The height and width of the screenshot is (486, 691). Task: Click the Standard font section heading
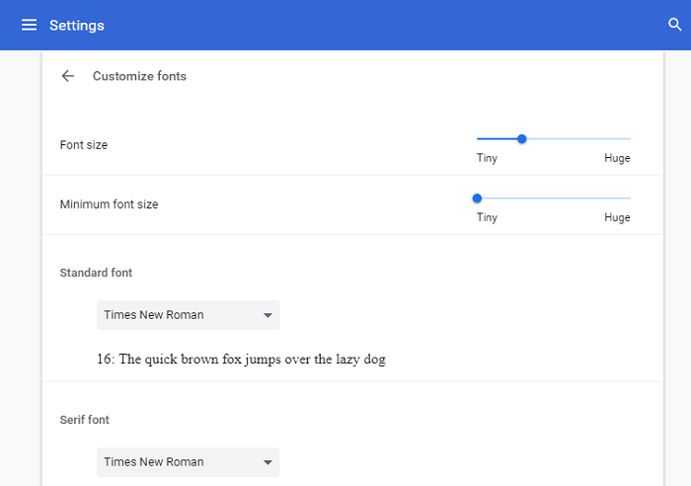[96, 273]
